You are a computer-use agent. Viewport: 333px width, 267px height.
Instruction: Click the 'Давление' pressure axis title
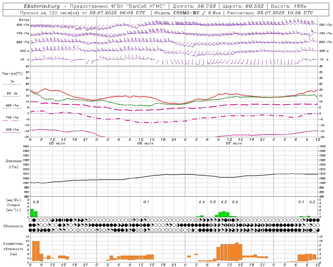(x=14, y=161)
